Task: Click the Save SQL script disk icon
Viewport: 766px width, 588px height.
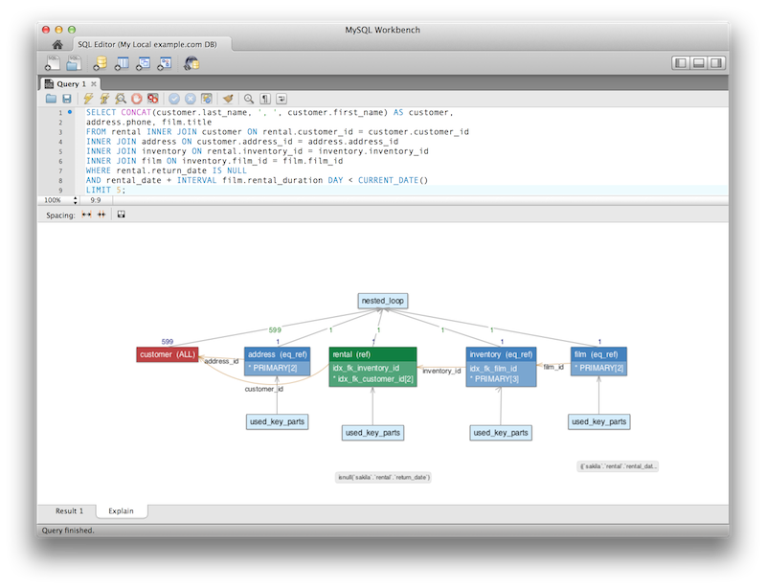Action: click(67, 98)
